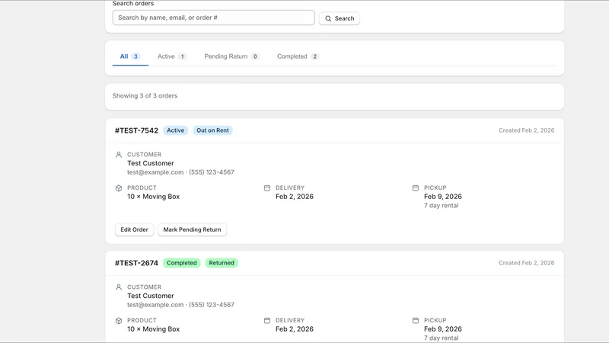Click 'Created Feb 2, 2026' on #TEST-7542
This screenshot has width=609, height=343.
(526, 130)
